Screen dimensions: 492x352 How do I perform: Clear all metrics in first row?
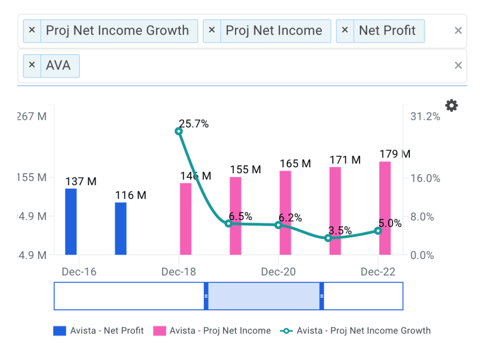click(x=458, y=31)
